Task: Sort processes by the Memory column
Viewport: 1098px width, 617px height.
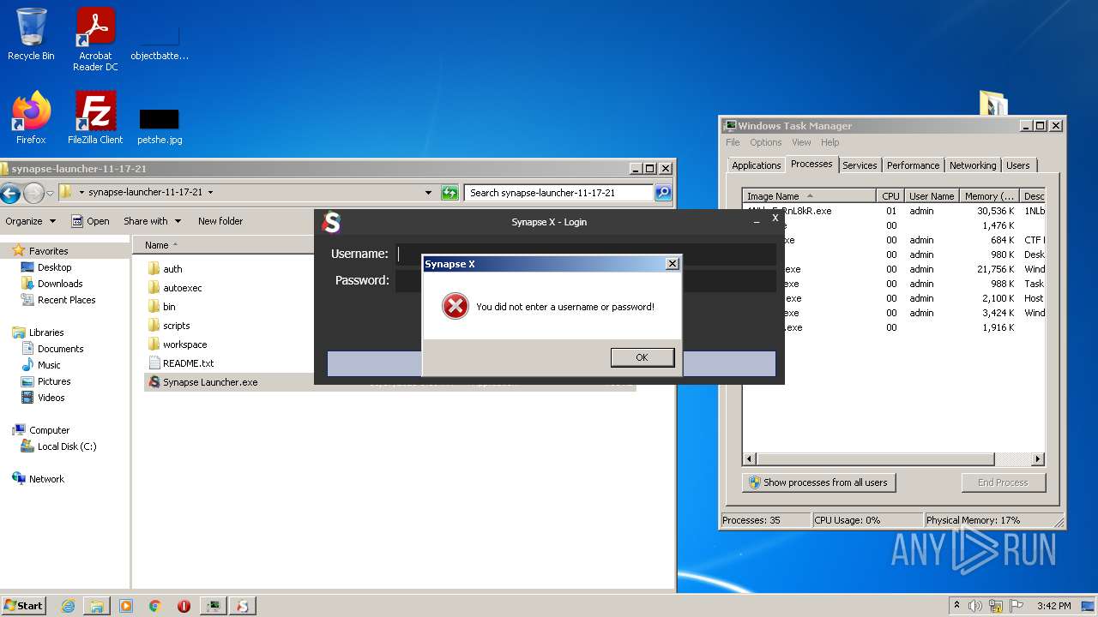Action: (x=990, y=196)
